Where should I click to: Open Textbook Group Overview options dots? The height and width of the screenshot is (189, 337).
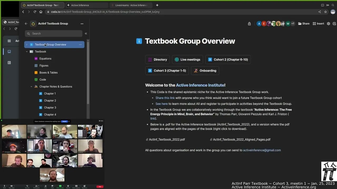pos(80,45)
